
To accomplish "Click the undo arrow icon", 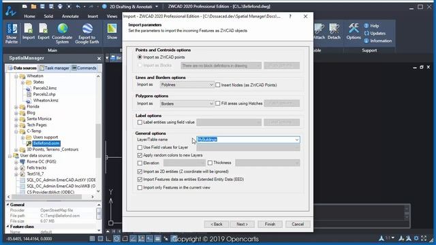I will (78, 6).
